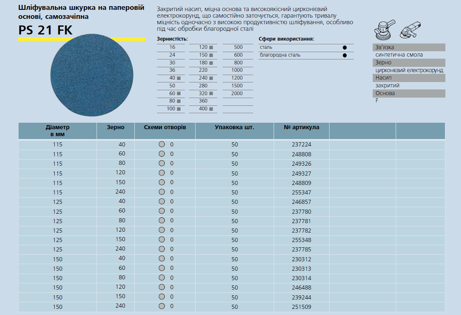The image size is (461, 315).
Task: Click the сталь usage row label
Action: [266, 47]
